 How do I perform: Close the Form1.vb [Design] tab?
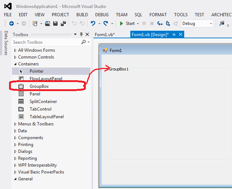[x=181, y=34]
